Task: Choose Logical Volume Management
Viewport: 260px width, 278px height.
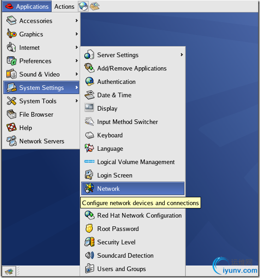Action: 133,162
